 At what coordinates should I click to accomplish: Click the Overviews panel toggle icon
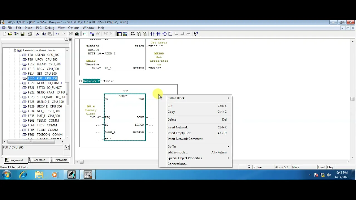click(119, 34)
